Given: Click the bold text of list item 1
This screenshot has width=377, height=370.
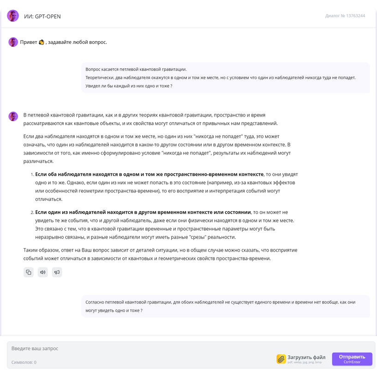Looking at the screenshot, I should point(150,174).
